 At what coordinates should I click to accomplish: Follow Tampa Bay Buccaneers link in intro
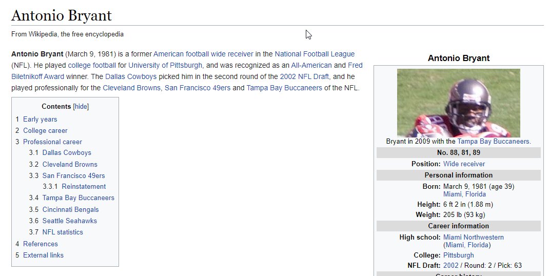[x=284, y=88]
